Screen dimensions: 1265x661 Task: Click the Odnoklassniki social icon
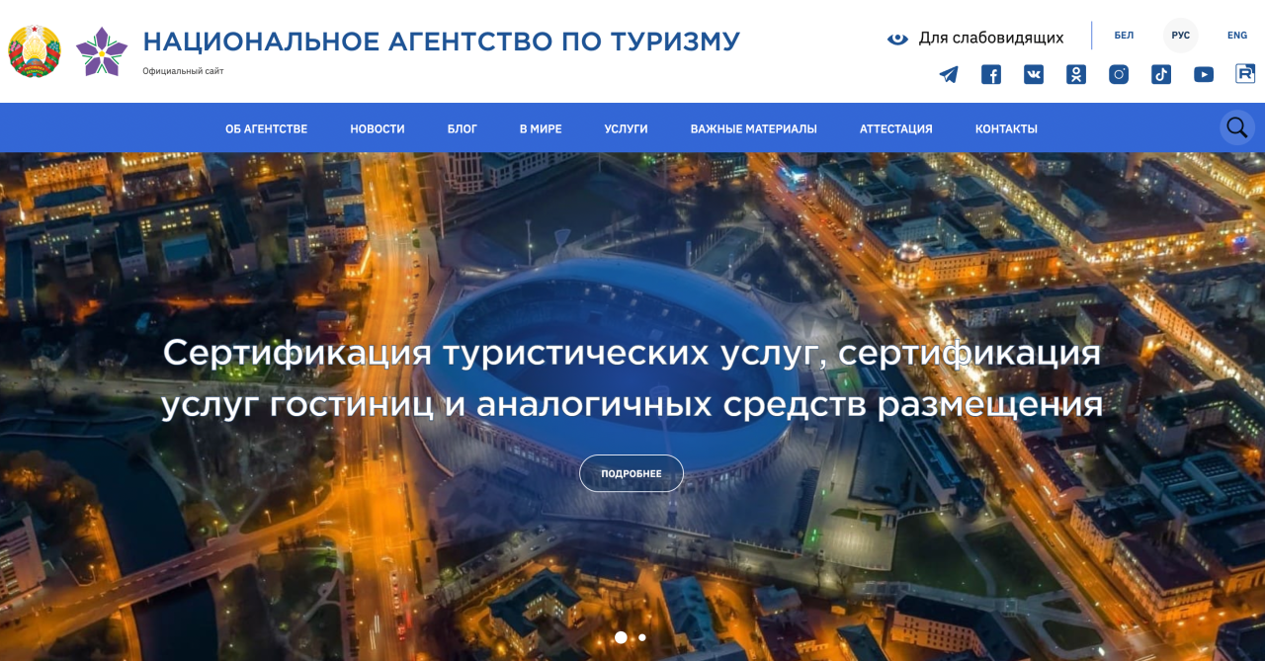tap(1075, 73)
